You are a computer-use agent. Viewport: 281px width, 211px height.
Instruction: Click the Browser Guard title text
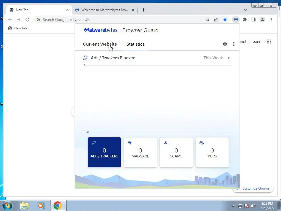pyautogui.click(x=140, y=30)
